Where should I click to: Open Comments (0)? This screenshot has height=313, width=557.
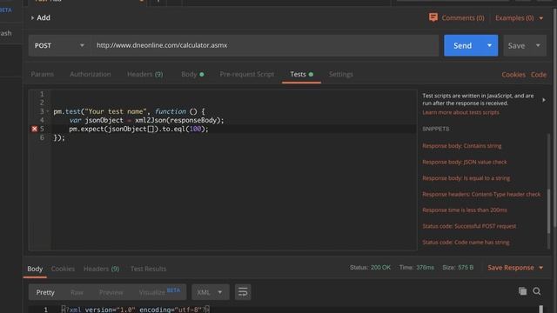click(x=463, y=17)
